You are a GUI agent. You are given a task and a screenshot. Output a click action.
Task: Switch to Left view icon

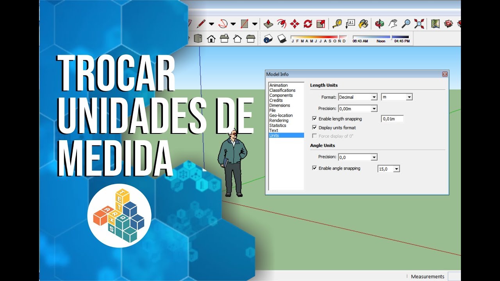point(251,39)
